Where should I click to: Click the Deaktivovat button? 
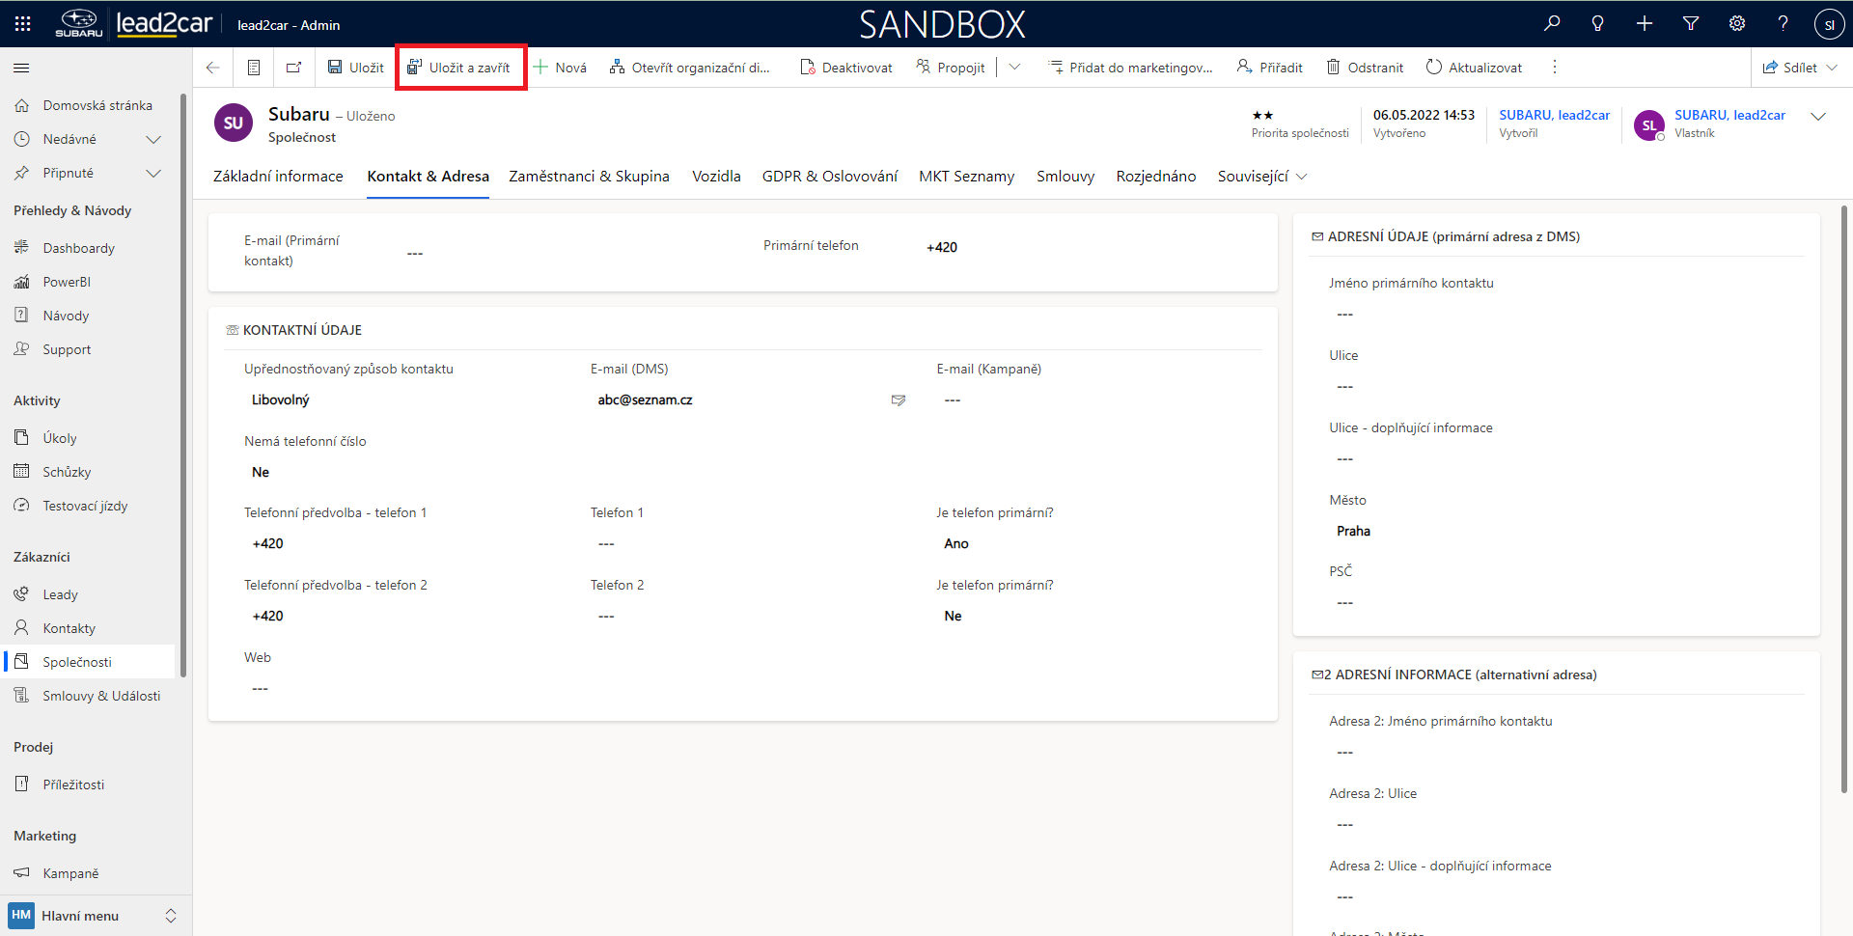click(846, 68)
